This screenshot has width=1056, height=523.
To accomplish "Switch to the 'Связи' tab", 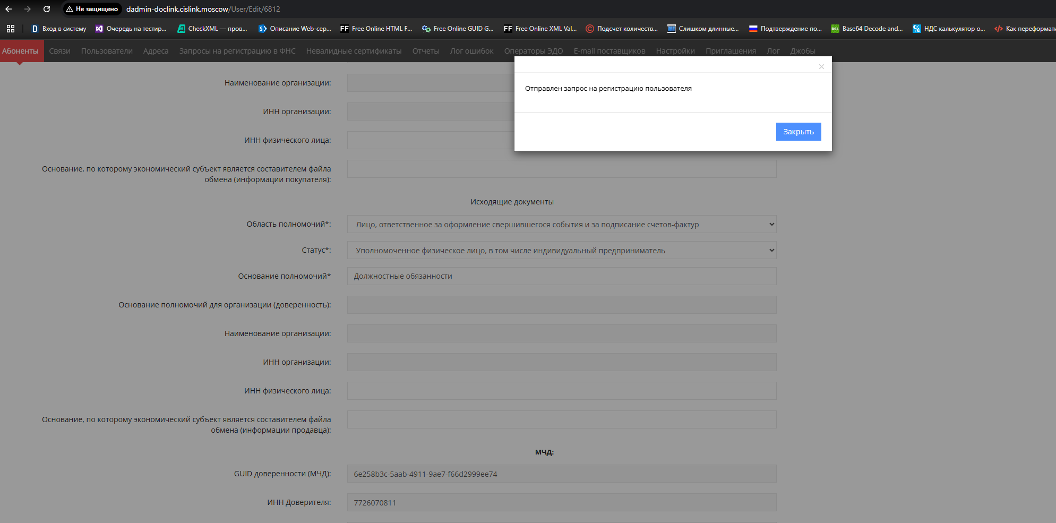I will (x=60, y=51).
